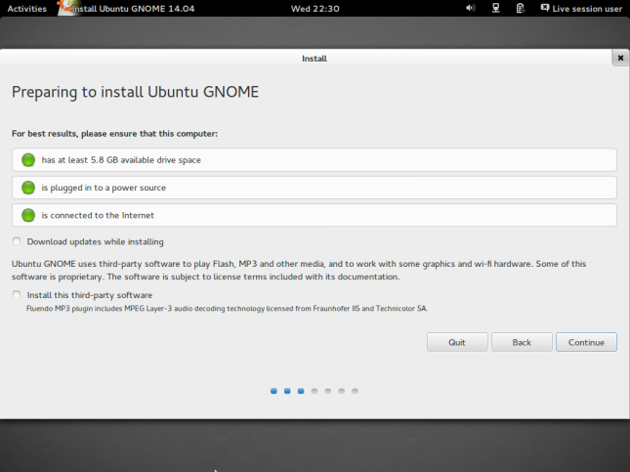Click green status icon for drive space
The height and width of the screenshot is (472, 630).
(28, 159)
